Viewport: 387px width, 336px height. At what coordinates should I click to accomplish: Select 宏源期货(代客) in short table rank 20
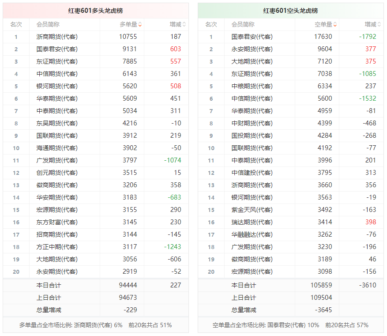coord(252,272)
